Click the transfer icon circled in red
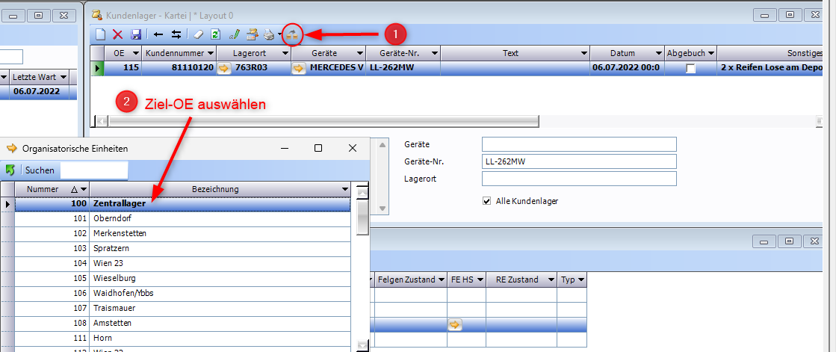This screenshot has height=352, width=836. tap(292, 34)
